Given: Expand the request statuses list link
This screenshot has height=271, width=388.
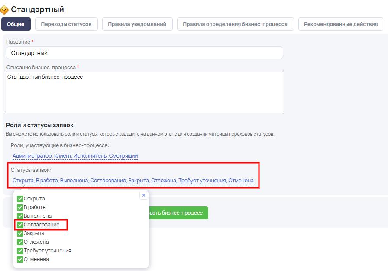Looking at the screenshot, I should click(133, 181).
